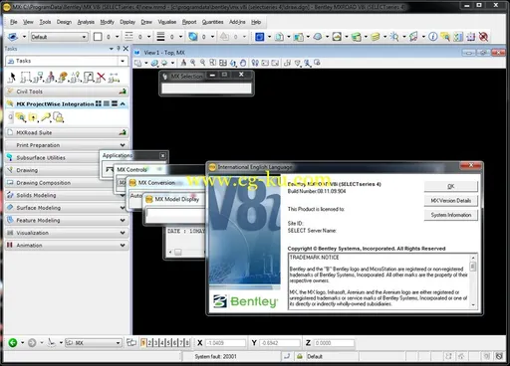Select the Fence tool in Tasks
The width and height of the screenshot is (510, 366).
pyautogui.click(x=25, y=78)
